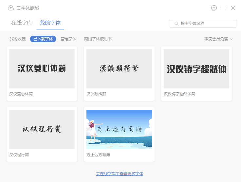Select the 已下载字体 filter pill

(x=43, y=39)
